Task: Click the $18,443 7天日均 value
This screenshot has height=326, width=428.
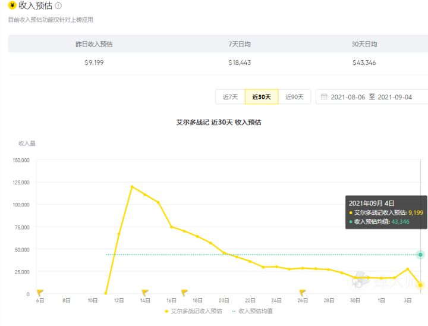Action: pyautogui.click(x=240, y=62)
